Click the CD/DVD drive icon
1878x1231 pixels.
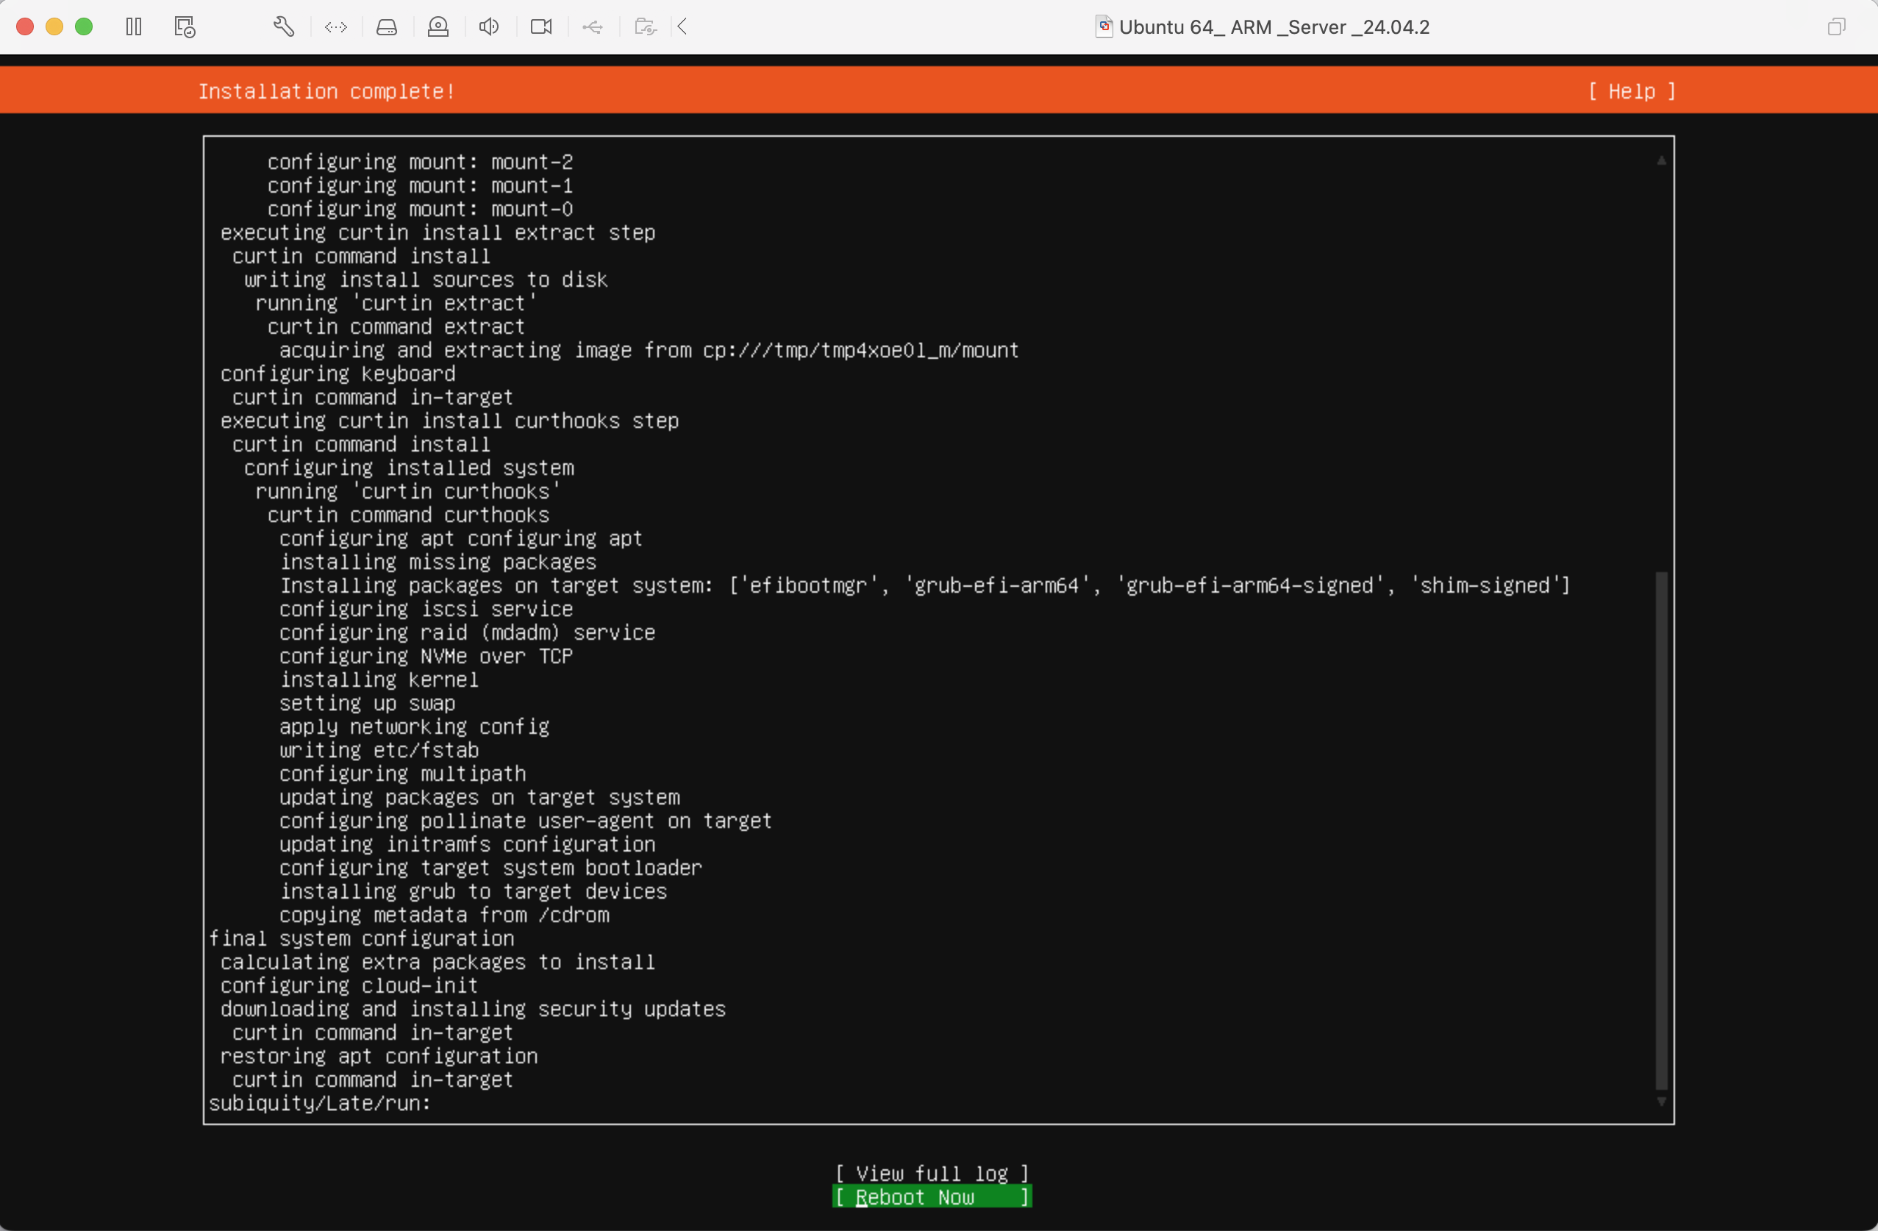(x=438, y=26)
